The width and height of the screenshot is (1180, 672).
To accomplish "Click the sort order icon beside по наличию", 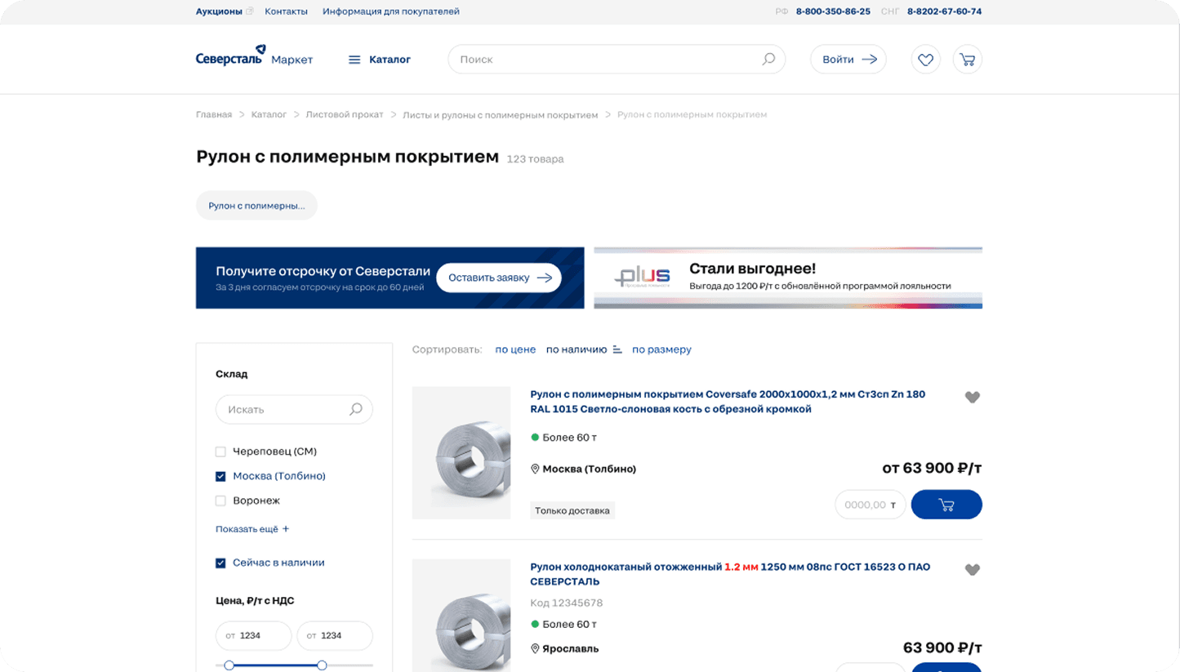I will coord(617,349).
